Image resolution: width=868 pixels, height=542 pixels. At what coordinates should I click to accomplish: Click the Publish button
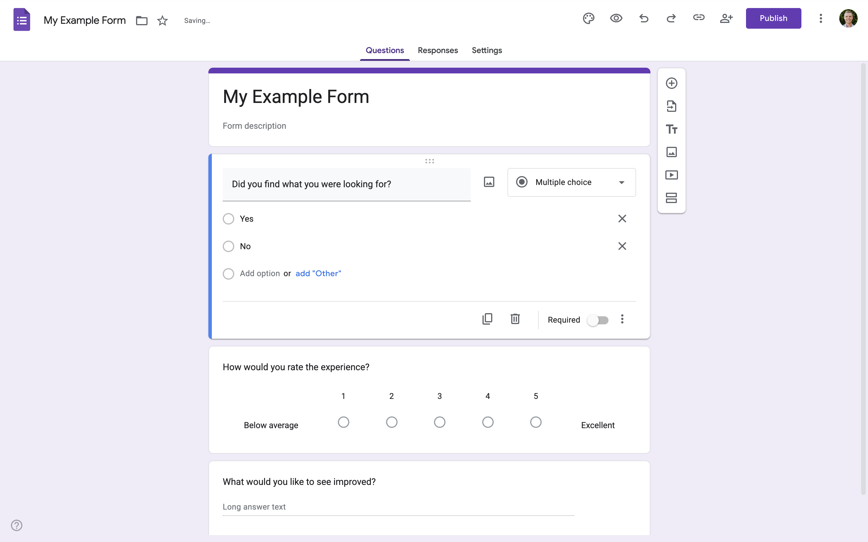pyautogui.click(x=773, y=18)
